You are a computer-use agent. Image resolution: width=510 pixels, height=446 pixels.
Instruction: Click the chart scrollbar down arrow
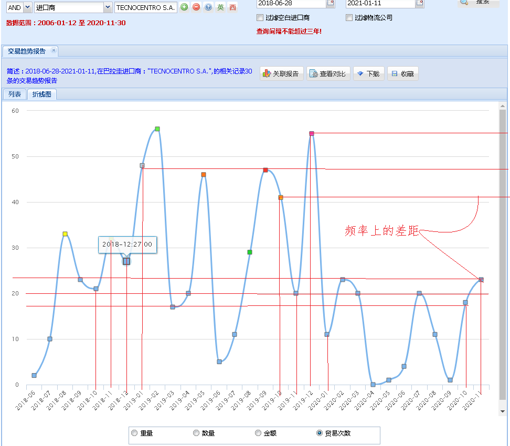tap(503, 411)
